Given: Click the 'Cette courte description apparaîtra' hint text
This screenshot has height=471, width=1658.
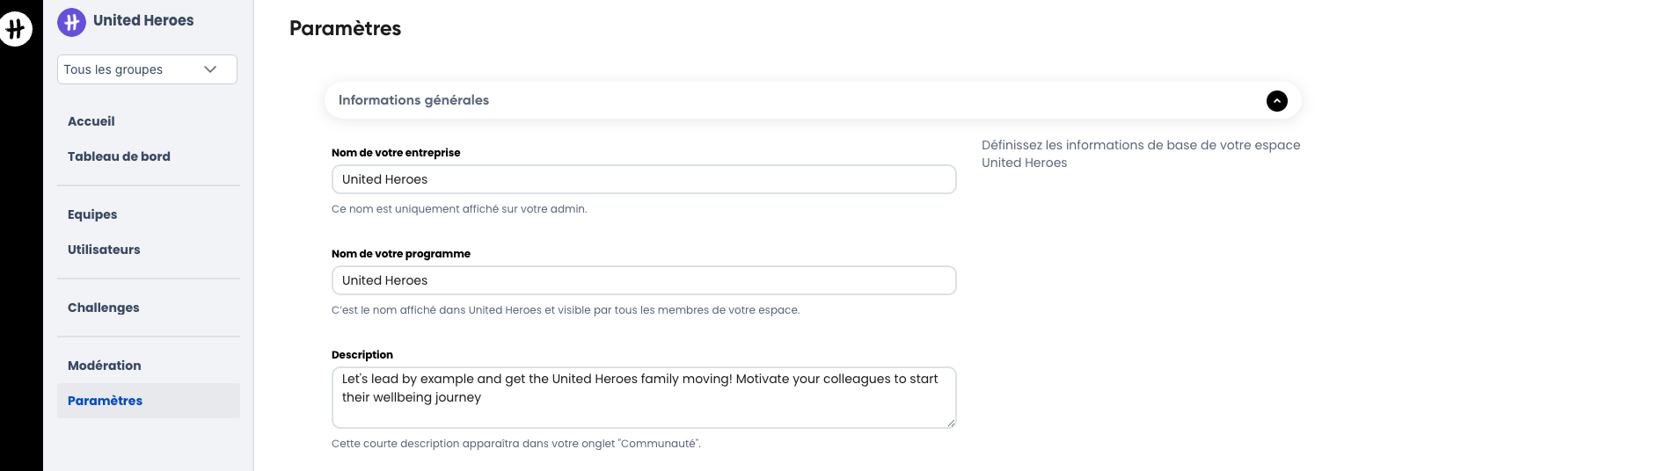Looking at the screenshot, I should [x=516, y=444].
